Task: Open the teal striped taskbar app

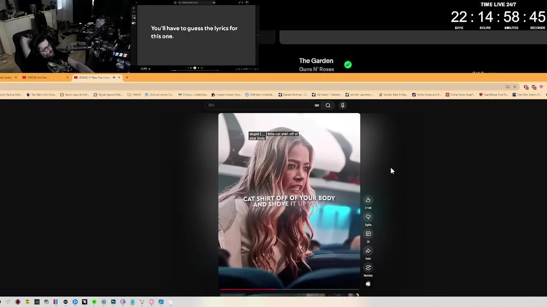Action: click(x=132, y=302)
